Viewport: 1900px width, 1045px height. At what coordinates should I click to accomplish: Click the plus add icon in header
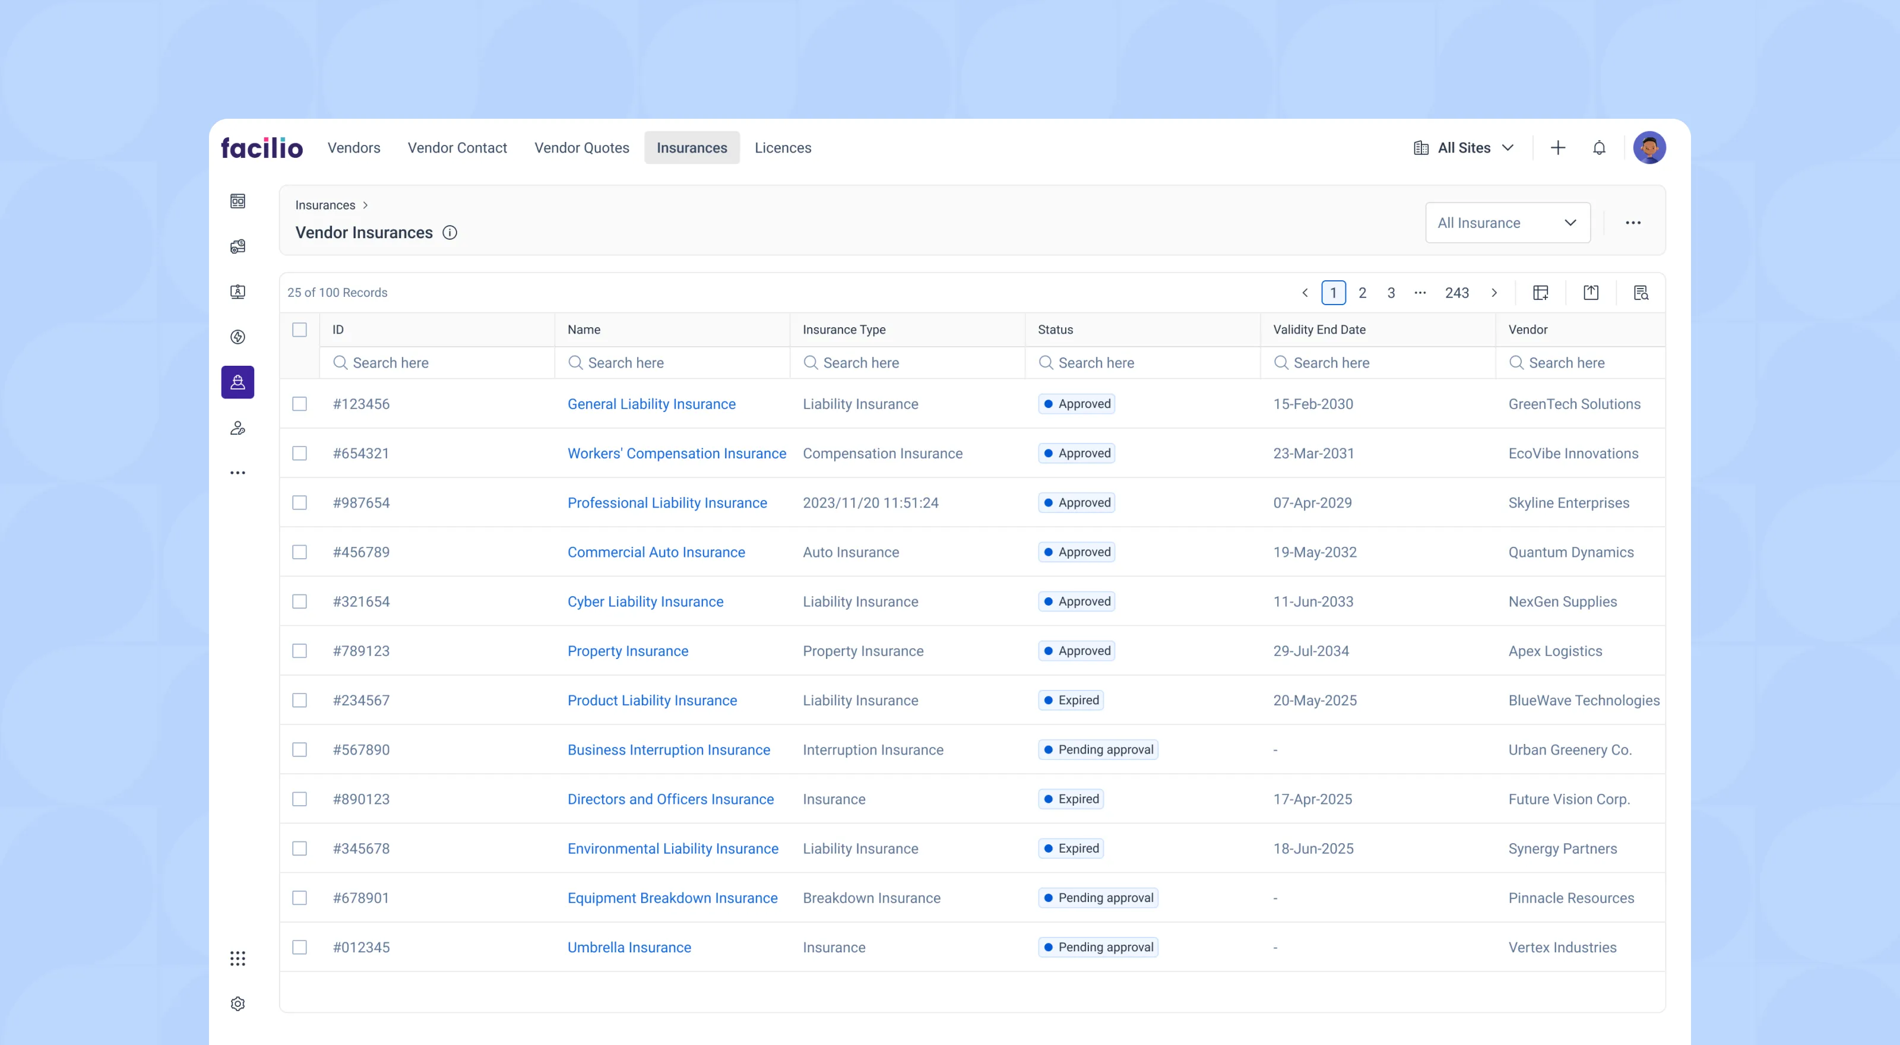pos(1557,147)
